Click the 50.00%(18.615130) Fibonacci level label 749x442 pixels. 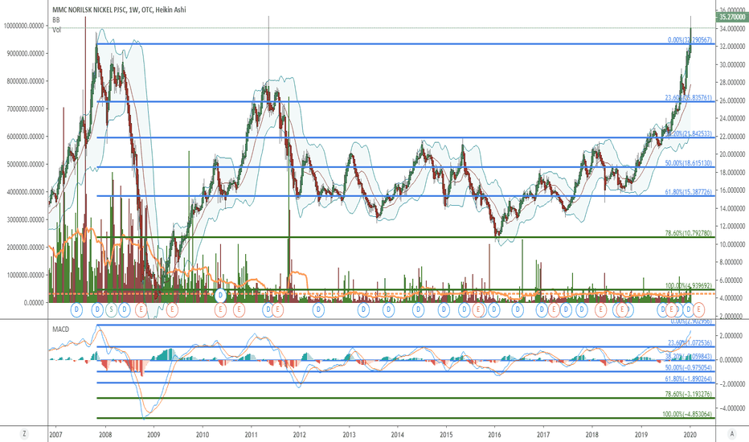pyautogui.click(x=689, y=163)
